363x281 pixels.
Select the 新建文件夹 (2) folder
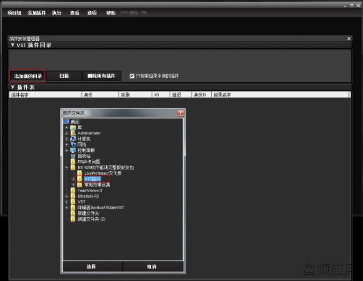91,219
